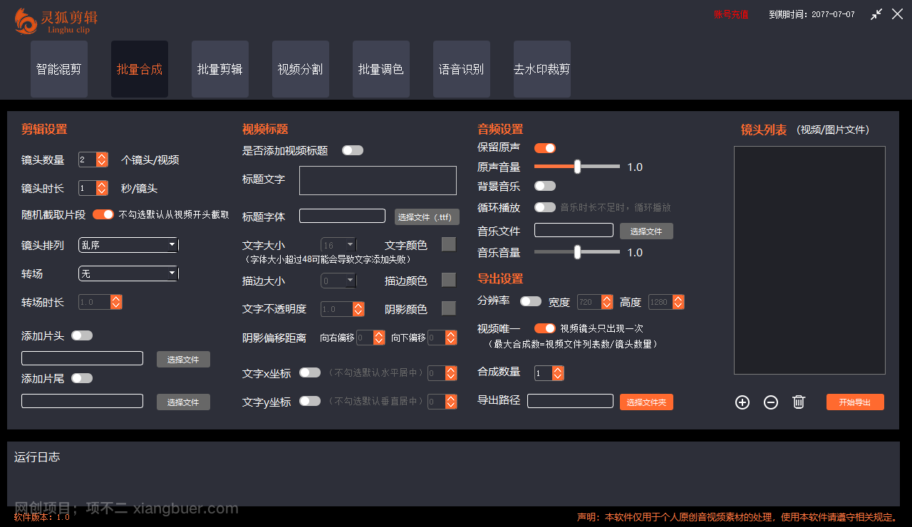Click the 镜头时长 spinner arrows
The height and width of the screenshot is (527, 912).
(102, 188)
